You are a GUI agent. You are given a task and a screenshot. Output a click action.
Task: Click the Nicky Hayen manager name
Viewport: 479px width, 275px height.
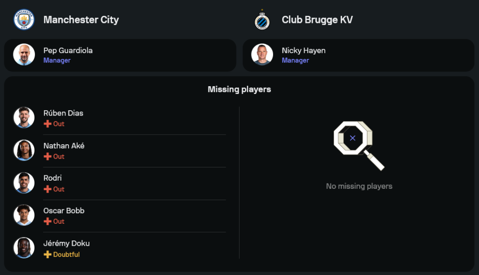coord(304,50)
